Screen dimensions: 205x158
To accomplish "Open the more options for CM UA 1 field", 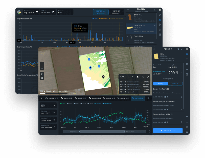I will click(x=154, y=25).
